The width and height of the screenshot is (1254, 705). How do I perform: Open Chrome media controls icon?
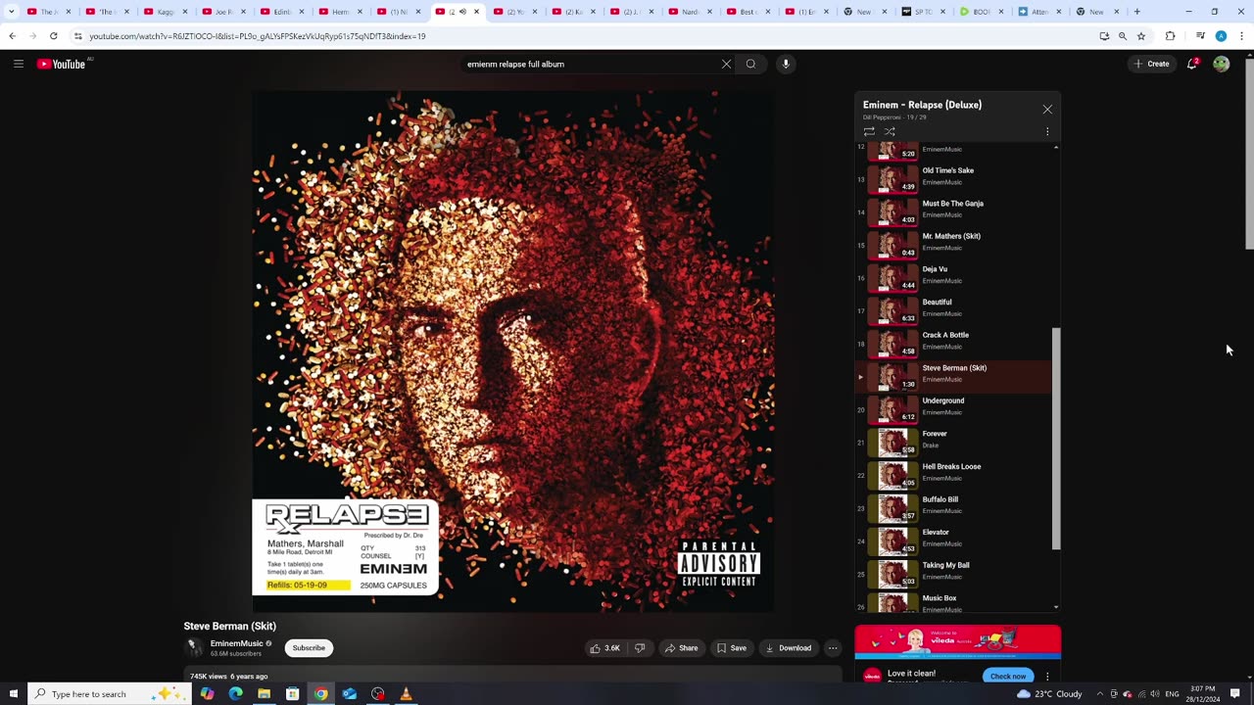[x=1200, y=36]
